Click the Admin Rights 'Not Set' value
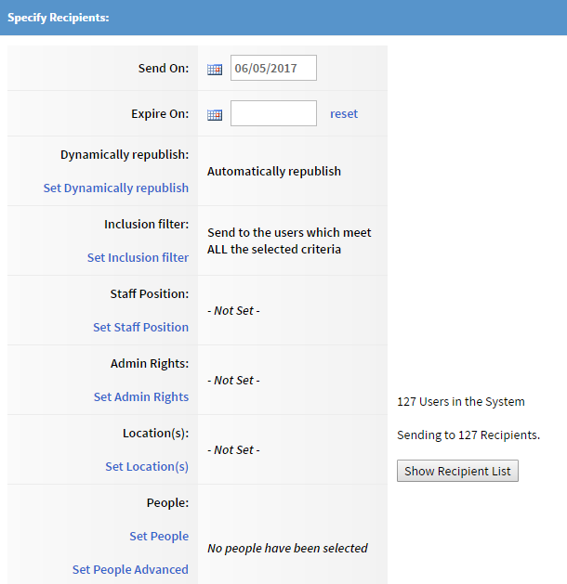 pos(233,380)
